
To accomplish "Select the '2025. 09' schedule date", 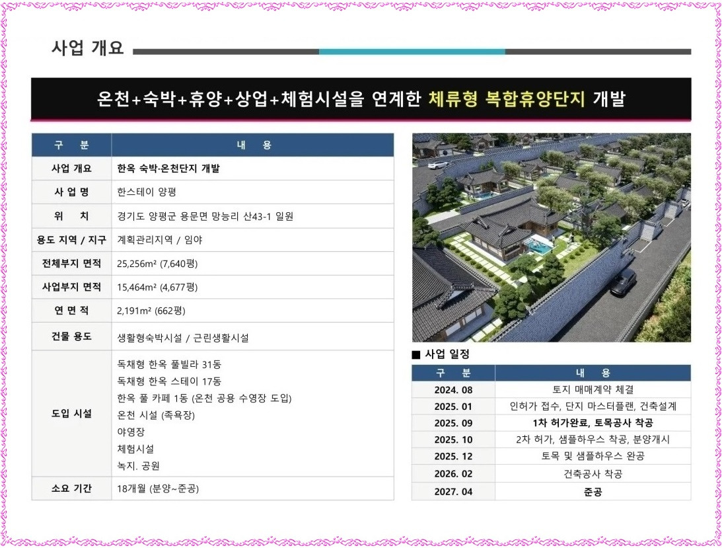I will coord(453,423).
